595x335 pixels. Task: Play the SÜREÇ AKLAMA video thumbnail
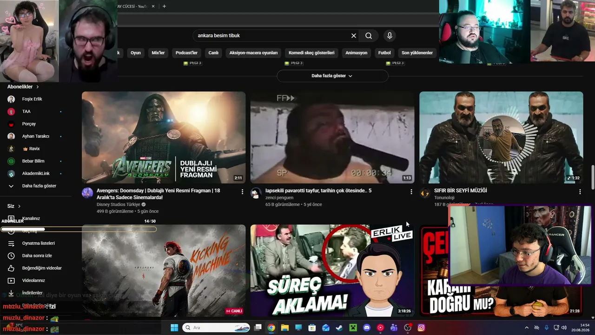pos(332,270)
